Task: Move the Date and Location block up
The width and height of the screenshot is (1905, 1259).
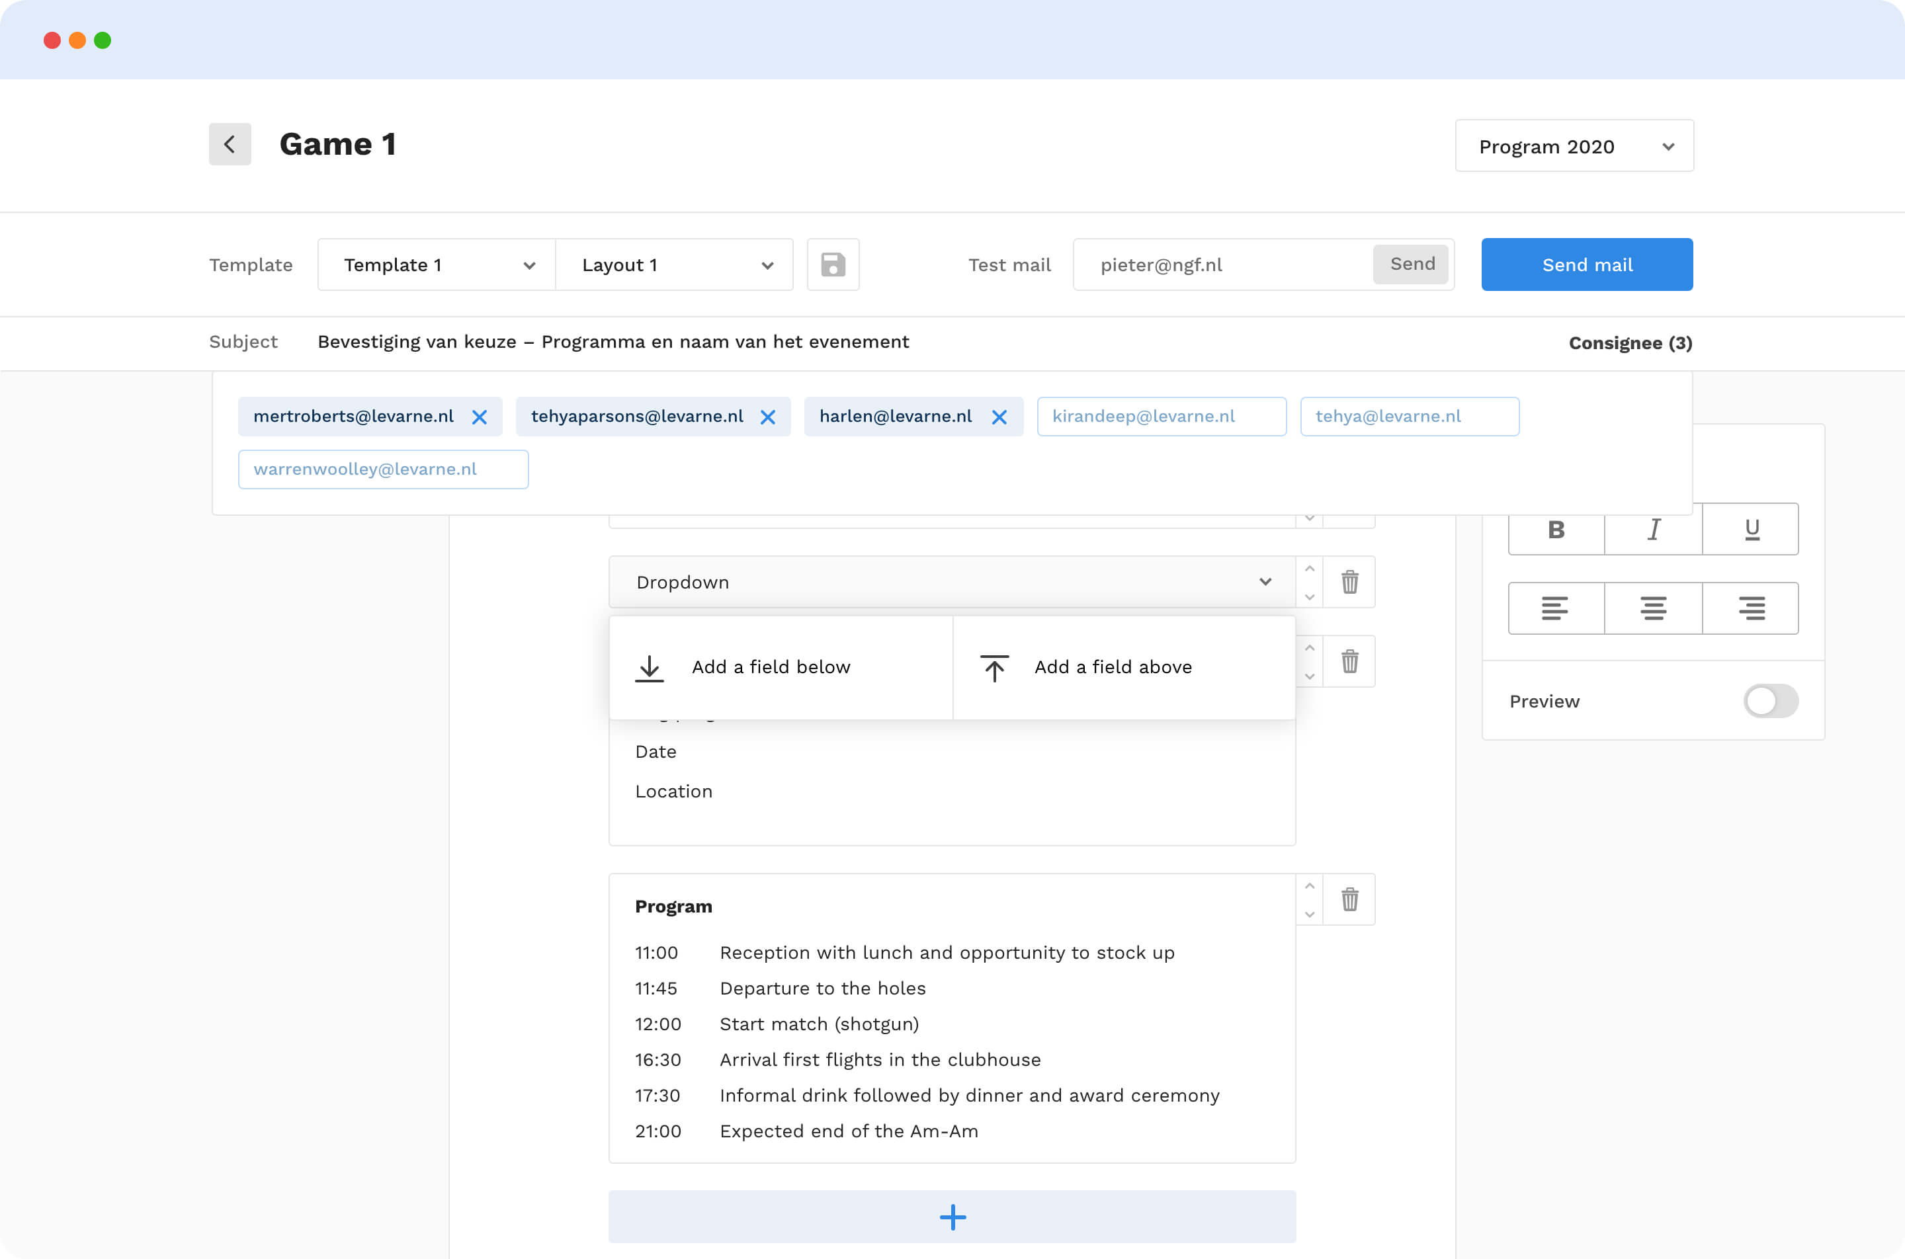Action: (1310, 648)
